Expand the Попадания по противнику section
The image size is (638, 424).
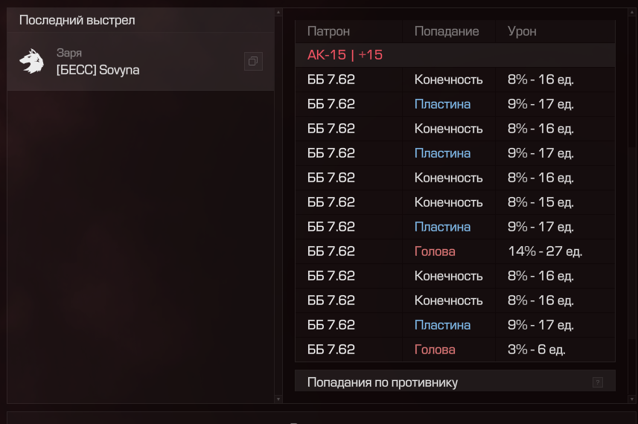[x=455, y=381]
